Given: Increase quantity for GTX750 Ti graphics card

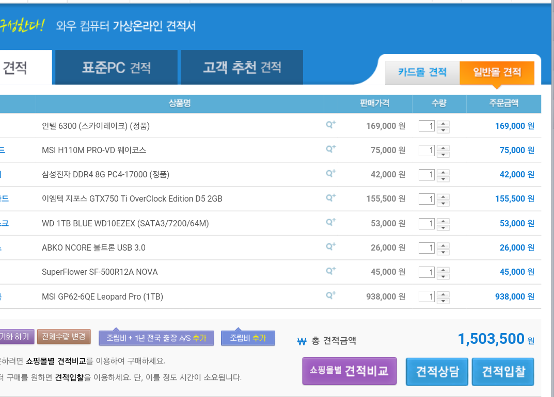Looking at the screenshot, I should pyautogui.click(x=443, y=196).
